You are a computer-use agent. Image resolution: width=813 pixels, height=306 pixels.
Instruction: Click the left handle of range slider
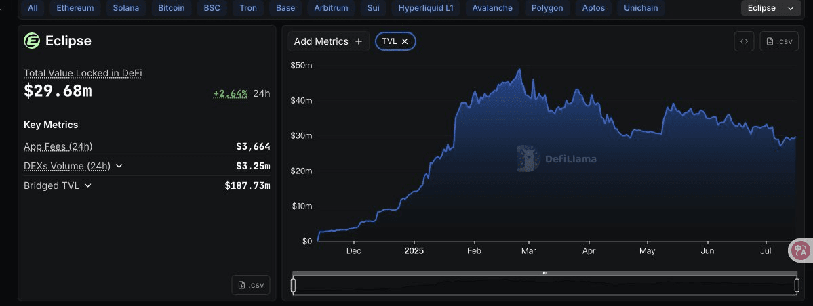click(293, 285)
